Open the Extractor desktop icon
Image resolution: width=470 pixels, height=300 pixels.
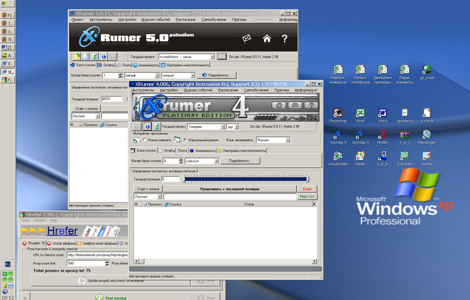coord(405,159)
